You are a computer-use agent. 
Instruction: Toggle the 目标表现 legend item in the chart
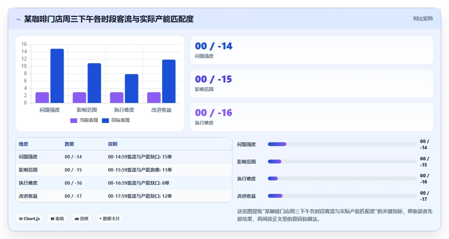[x=116, y=120]
